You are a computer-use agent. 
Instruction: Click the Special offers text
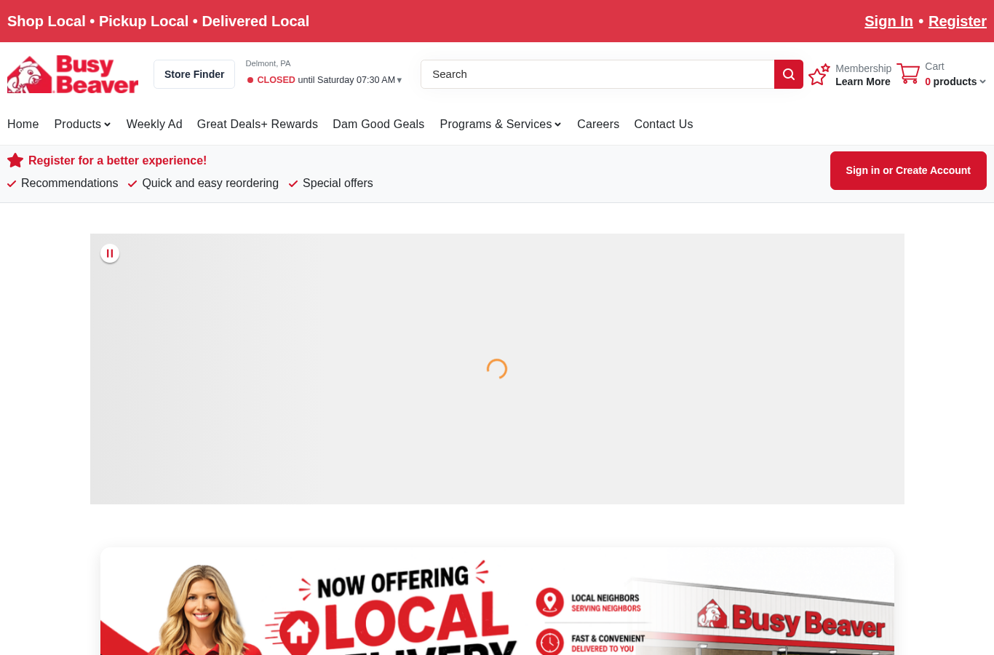pyautogui.click(x=338, y=183)
